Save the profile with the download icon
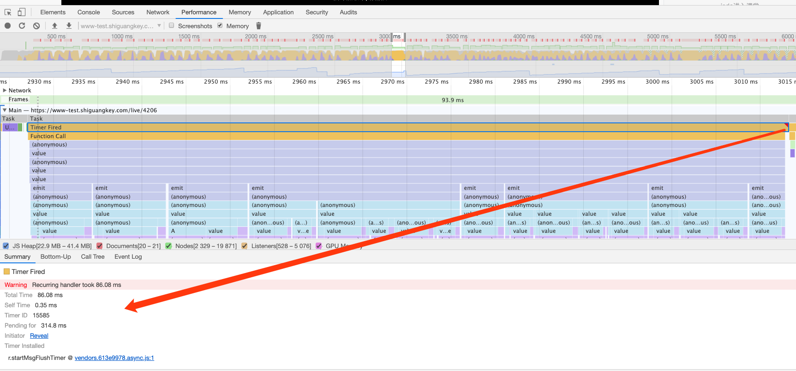 pos(69,26)
